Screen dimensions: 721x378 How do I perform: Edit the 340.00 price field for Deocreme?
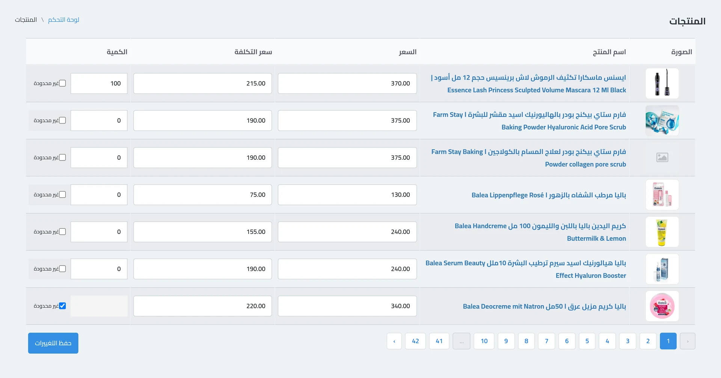[x=347, y=306]
